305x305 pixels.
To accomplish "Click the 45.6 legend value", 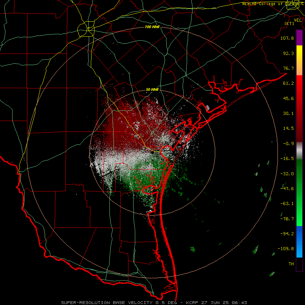I will [288, 98].
